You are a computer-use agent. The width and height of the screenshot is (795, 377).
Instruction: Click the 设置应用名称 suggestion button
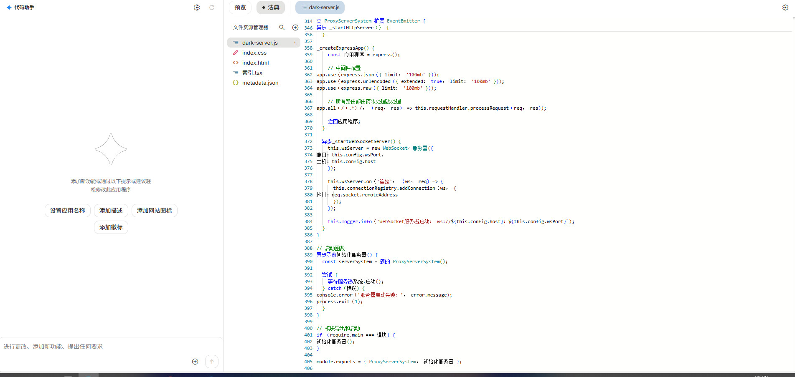click(68, 211)
